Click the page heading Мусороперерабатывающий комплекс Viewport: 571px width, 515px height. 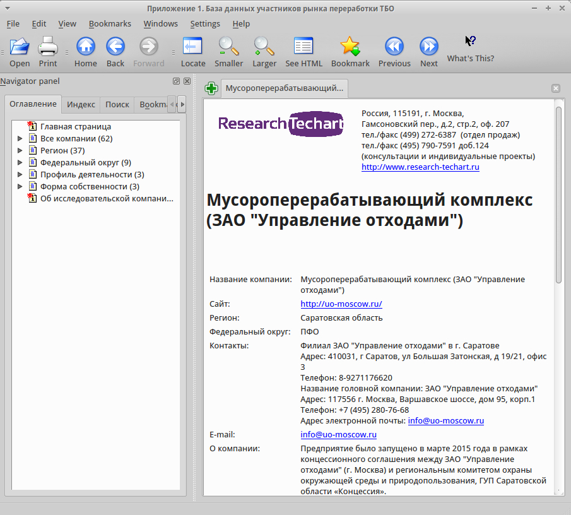[370, 210]
